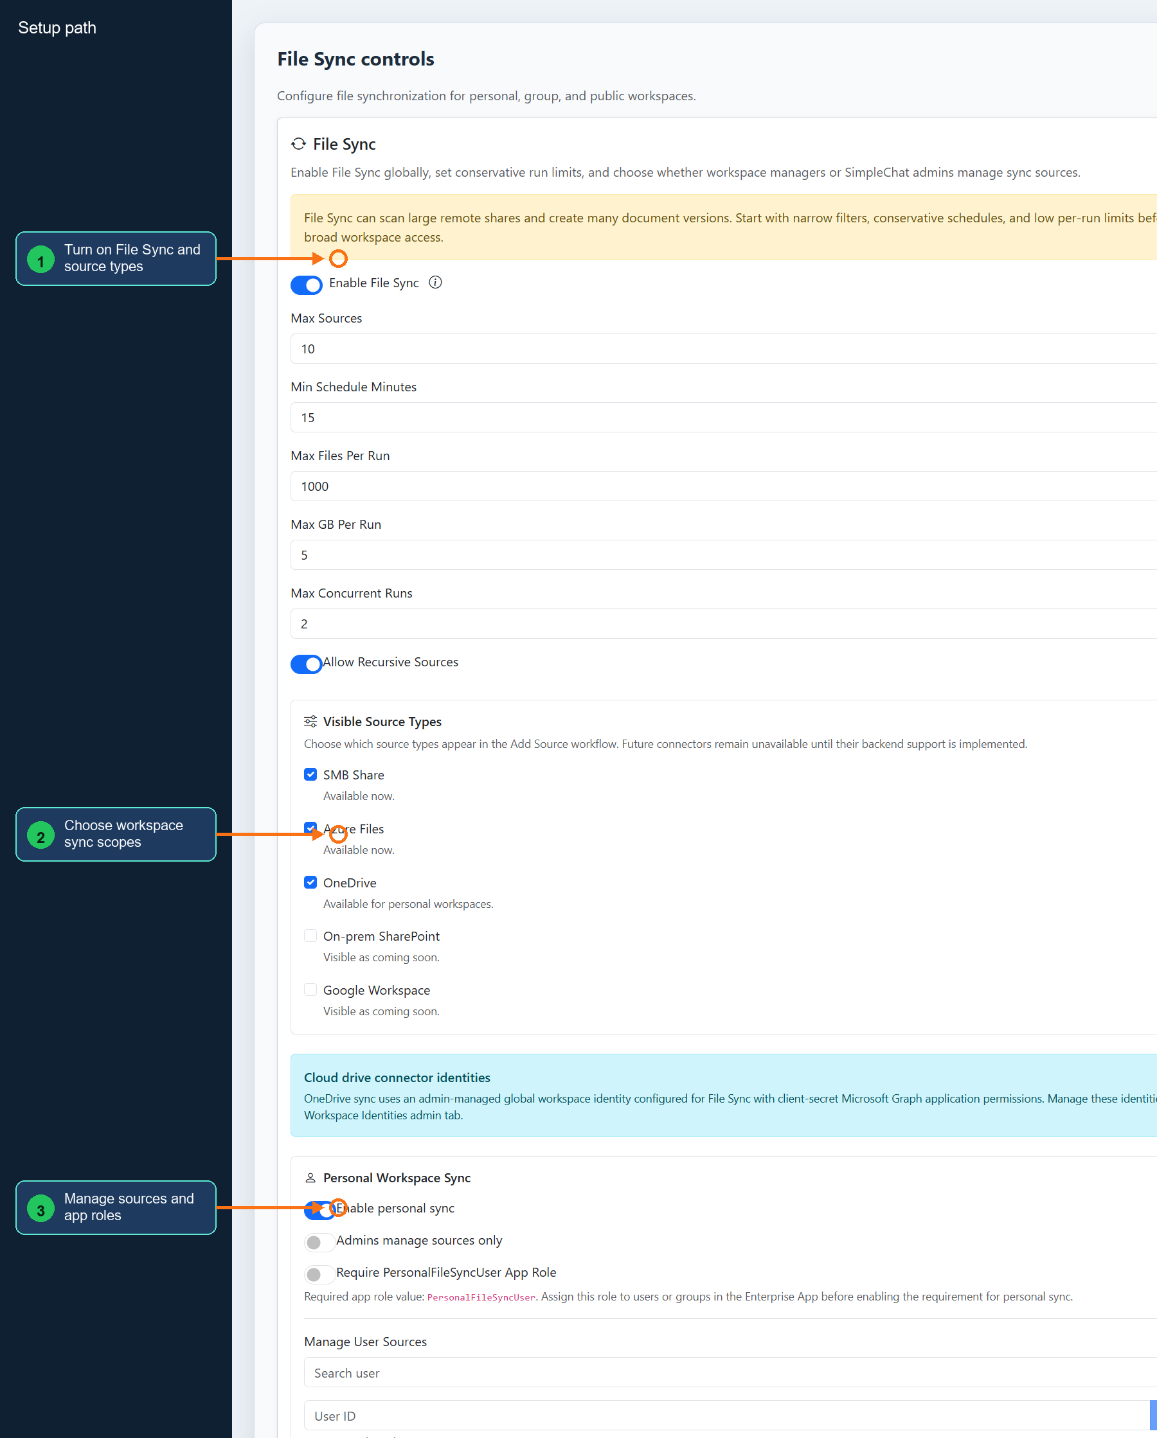Click the File Sync refresh icon
Viewport: 1157px width, 1438px height.
point(298,144)
